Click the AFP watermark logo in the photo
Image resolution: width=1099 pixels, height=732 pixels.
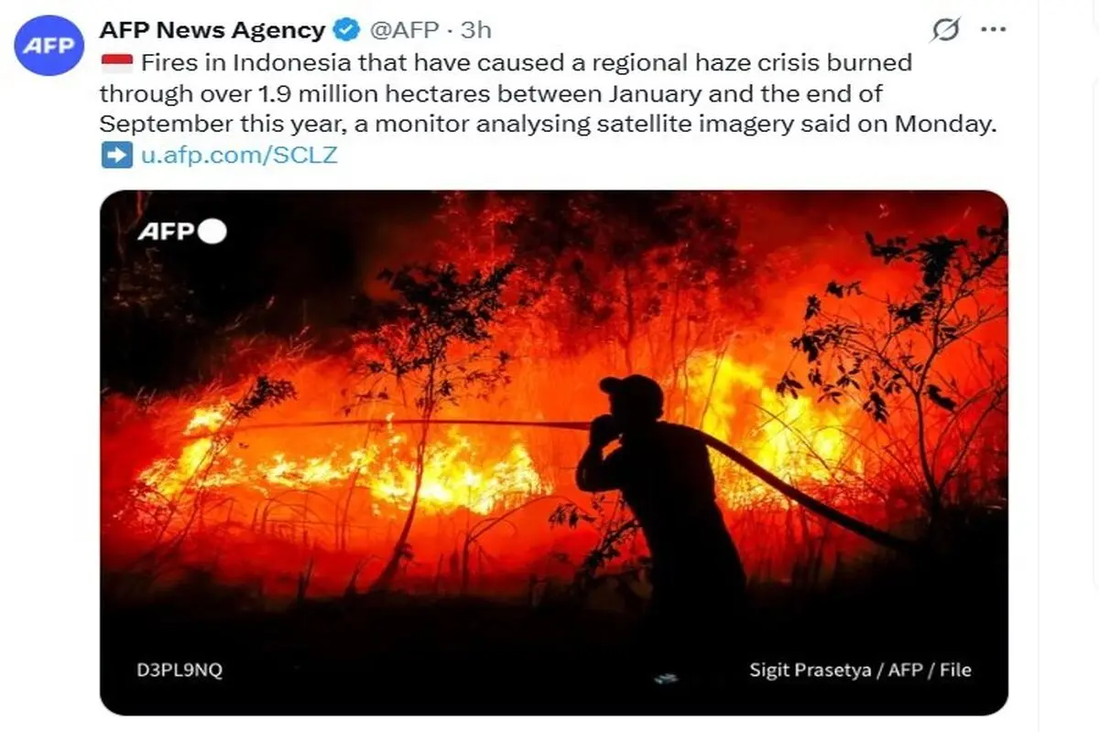(x=166, y=232)
